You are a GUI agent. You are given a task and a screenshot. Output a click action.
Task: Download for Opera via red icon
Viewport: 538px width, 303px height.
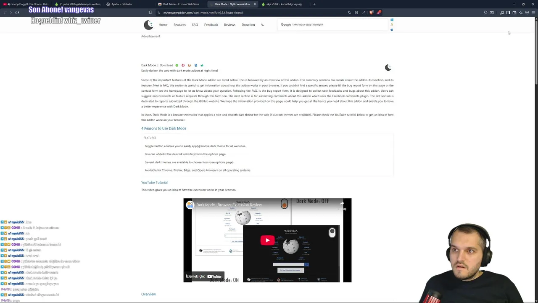tap(183, 65)
